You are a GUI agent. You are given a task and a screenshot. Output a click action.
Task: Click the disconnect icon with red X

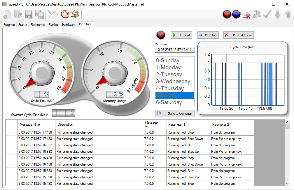pos(246,15)
